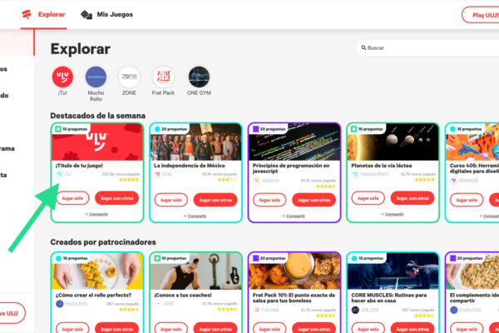Click author avatar on Principios de programación card
Screen dimensions: 499x333
point(256,181)
